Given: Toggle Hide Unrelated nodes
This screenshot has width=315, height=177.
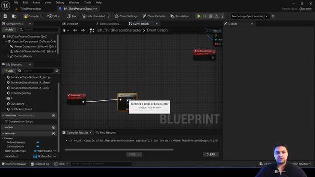Looking at the screenshot, I should [x=94, y=16].
